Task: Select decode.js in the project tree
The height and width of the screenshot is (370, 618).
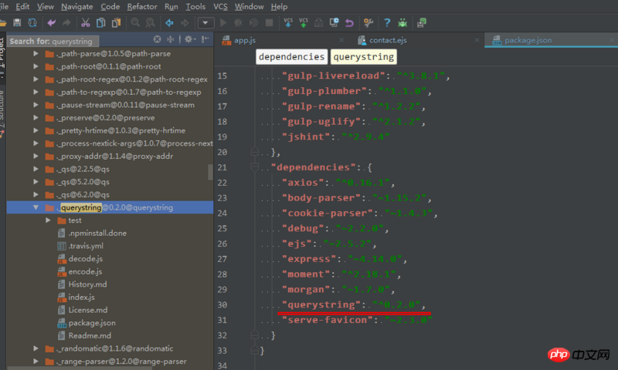Action: pyautogui.click(x=85, y=259)
